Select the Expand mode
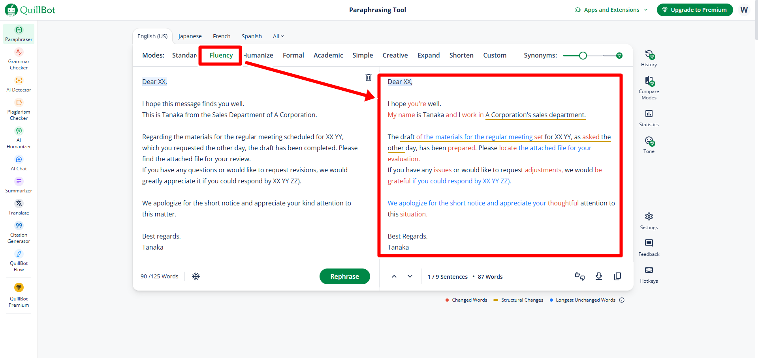This screenshot has width=758, height=358. (x=429, y=55)
